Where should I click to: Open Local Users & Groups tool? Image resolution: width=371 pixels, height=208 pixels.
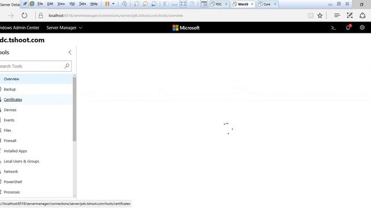[36, 161]
